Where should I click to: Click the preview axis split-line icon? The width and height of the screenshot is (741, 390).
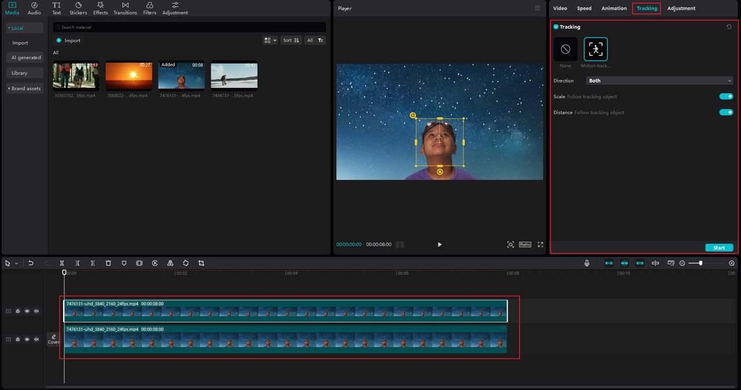tap(655, 263)
